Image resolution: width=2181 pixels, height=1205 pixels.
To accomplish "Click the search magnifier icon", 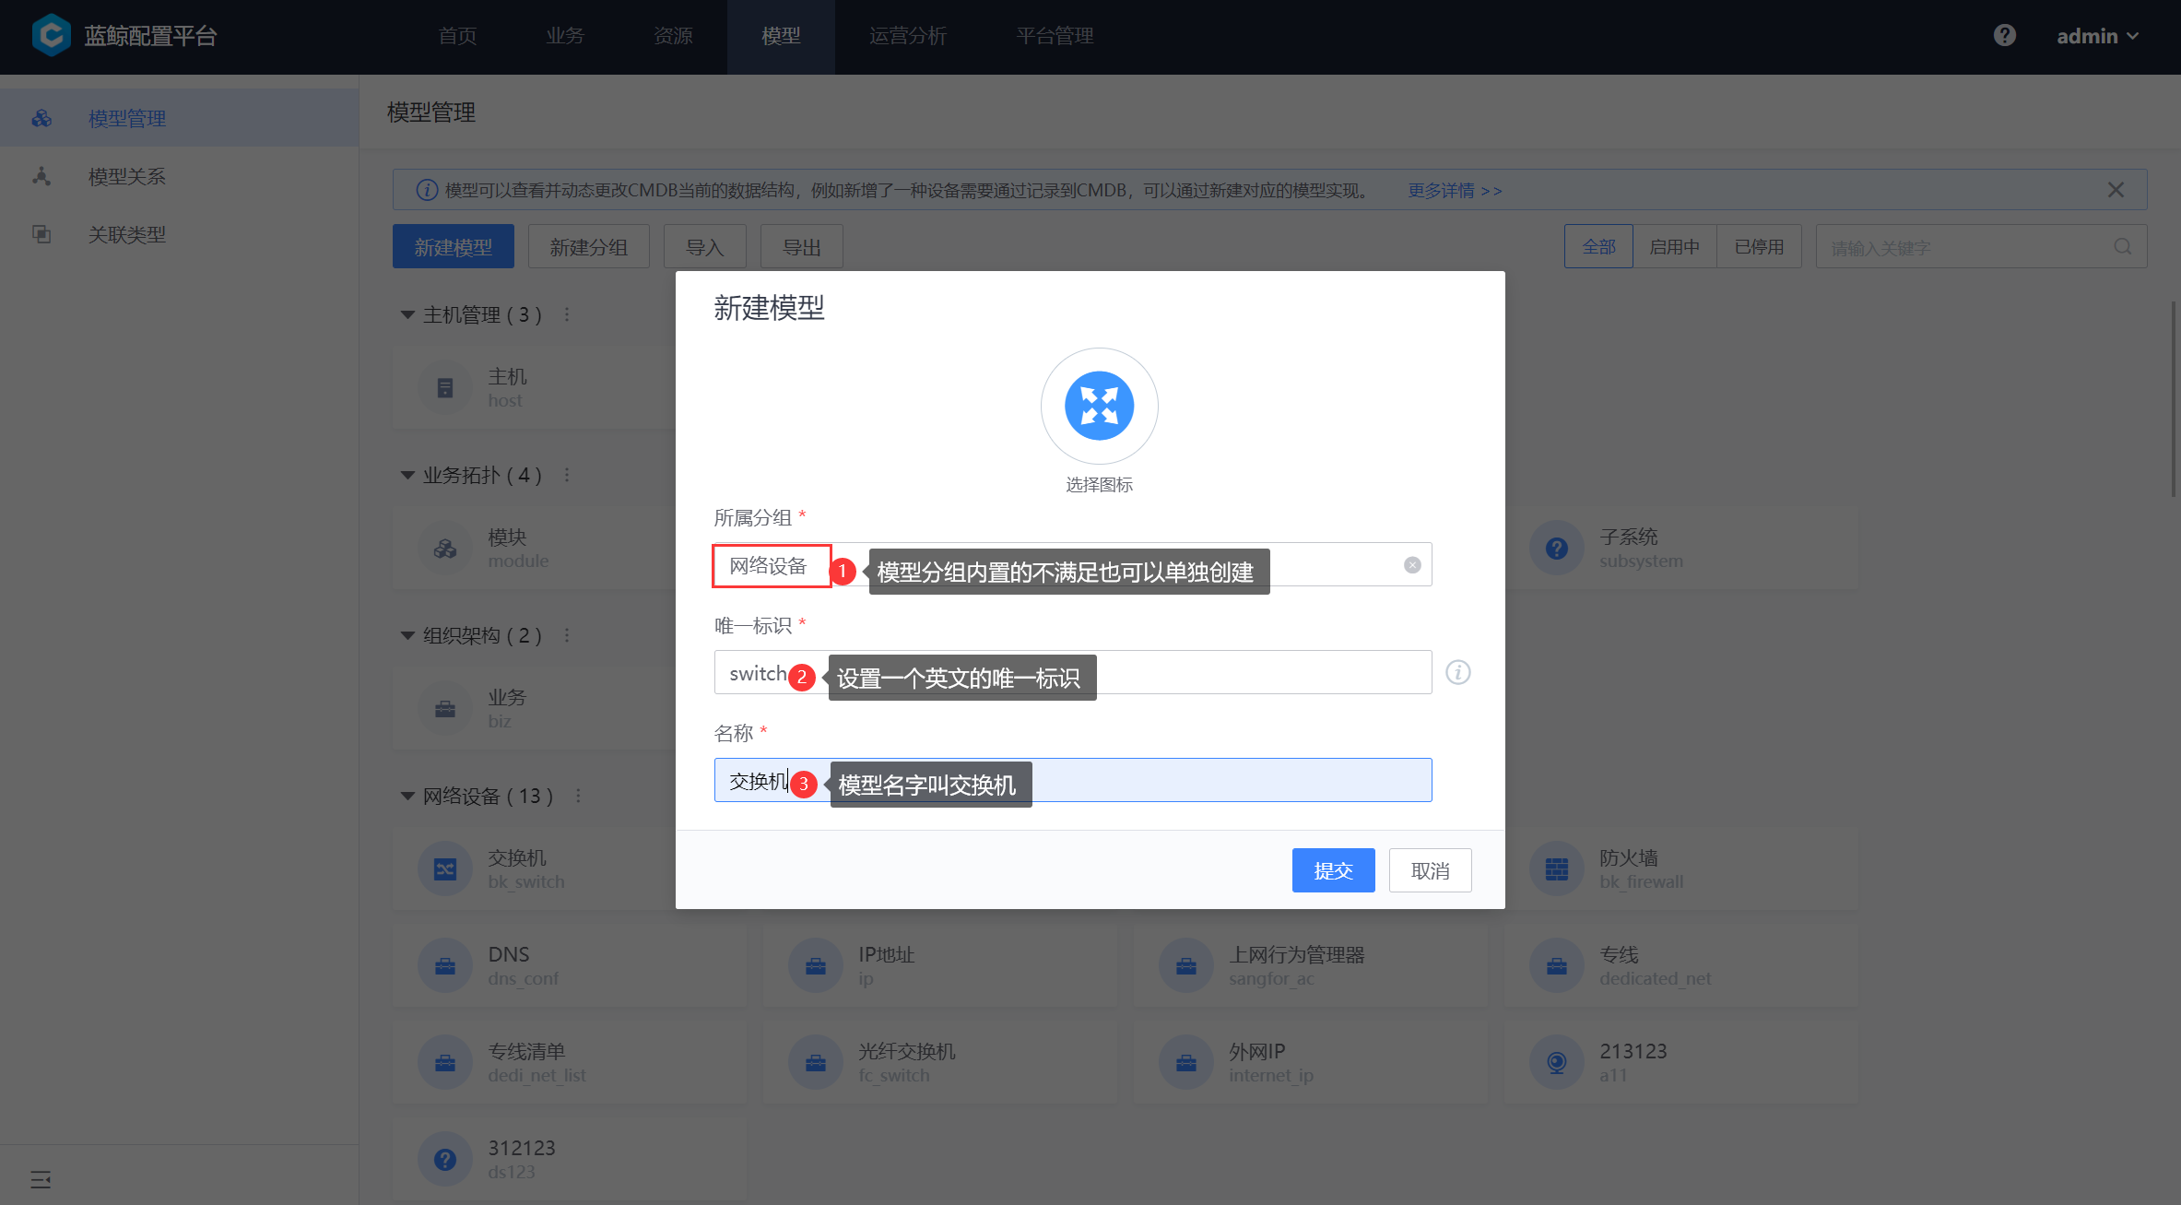I will [x=2122, y=246].
